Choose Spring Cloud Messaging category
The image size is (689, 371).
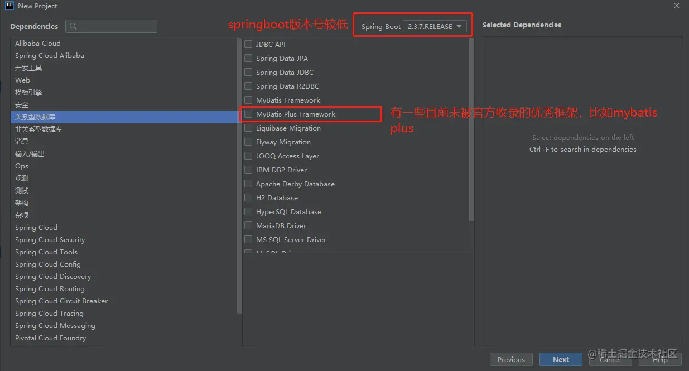coord(124,325)
